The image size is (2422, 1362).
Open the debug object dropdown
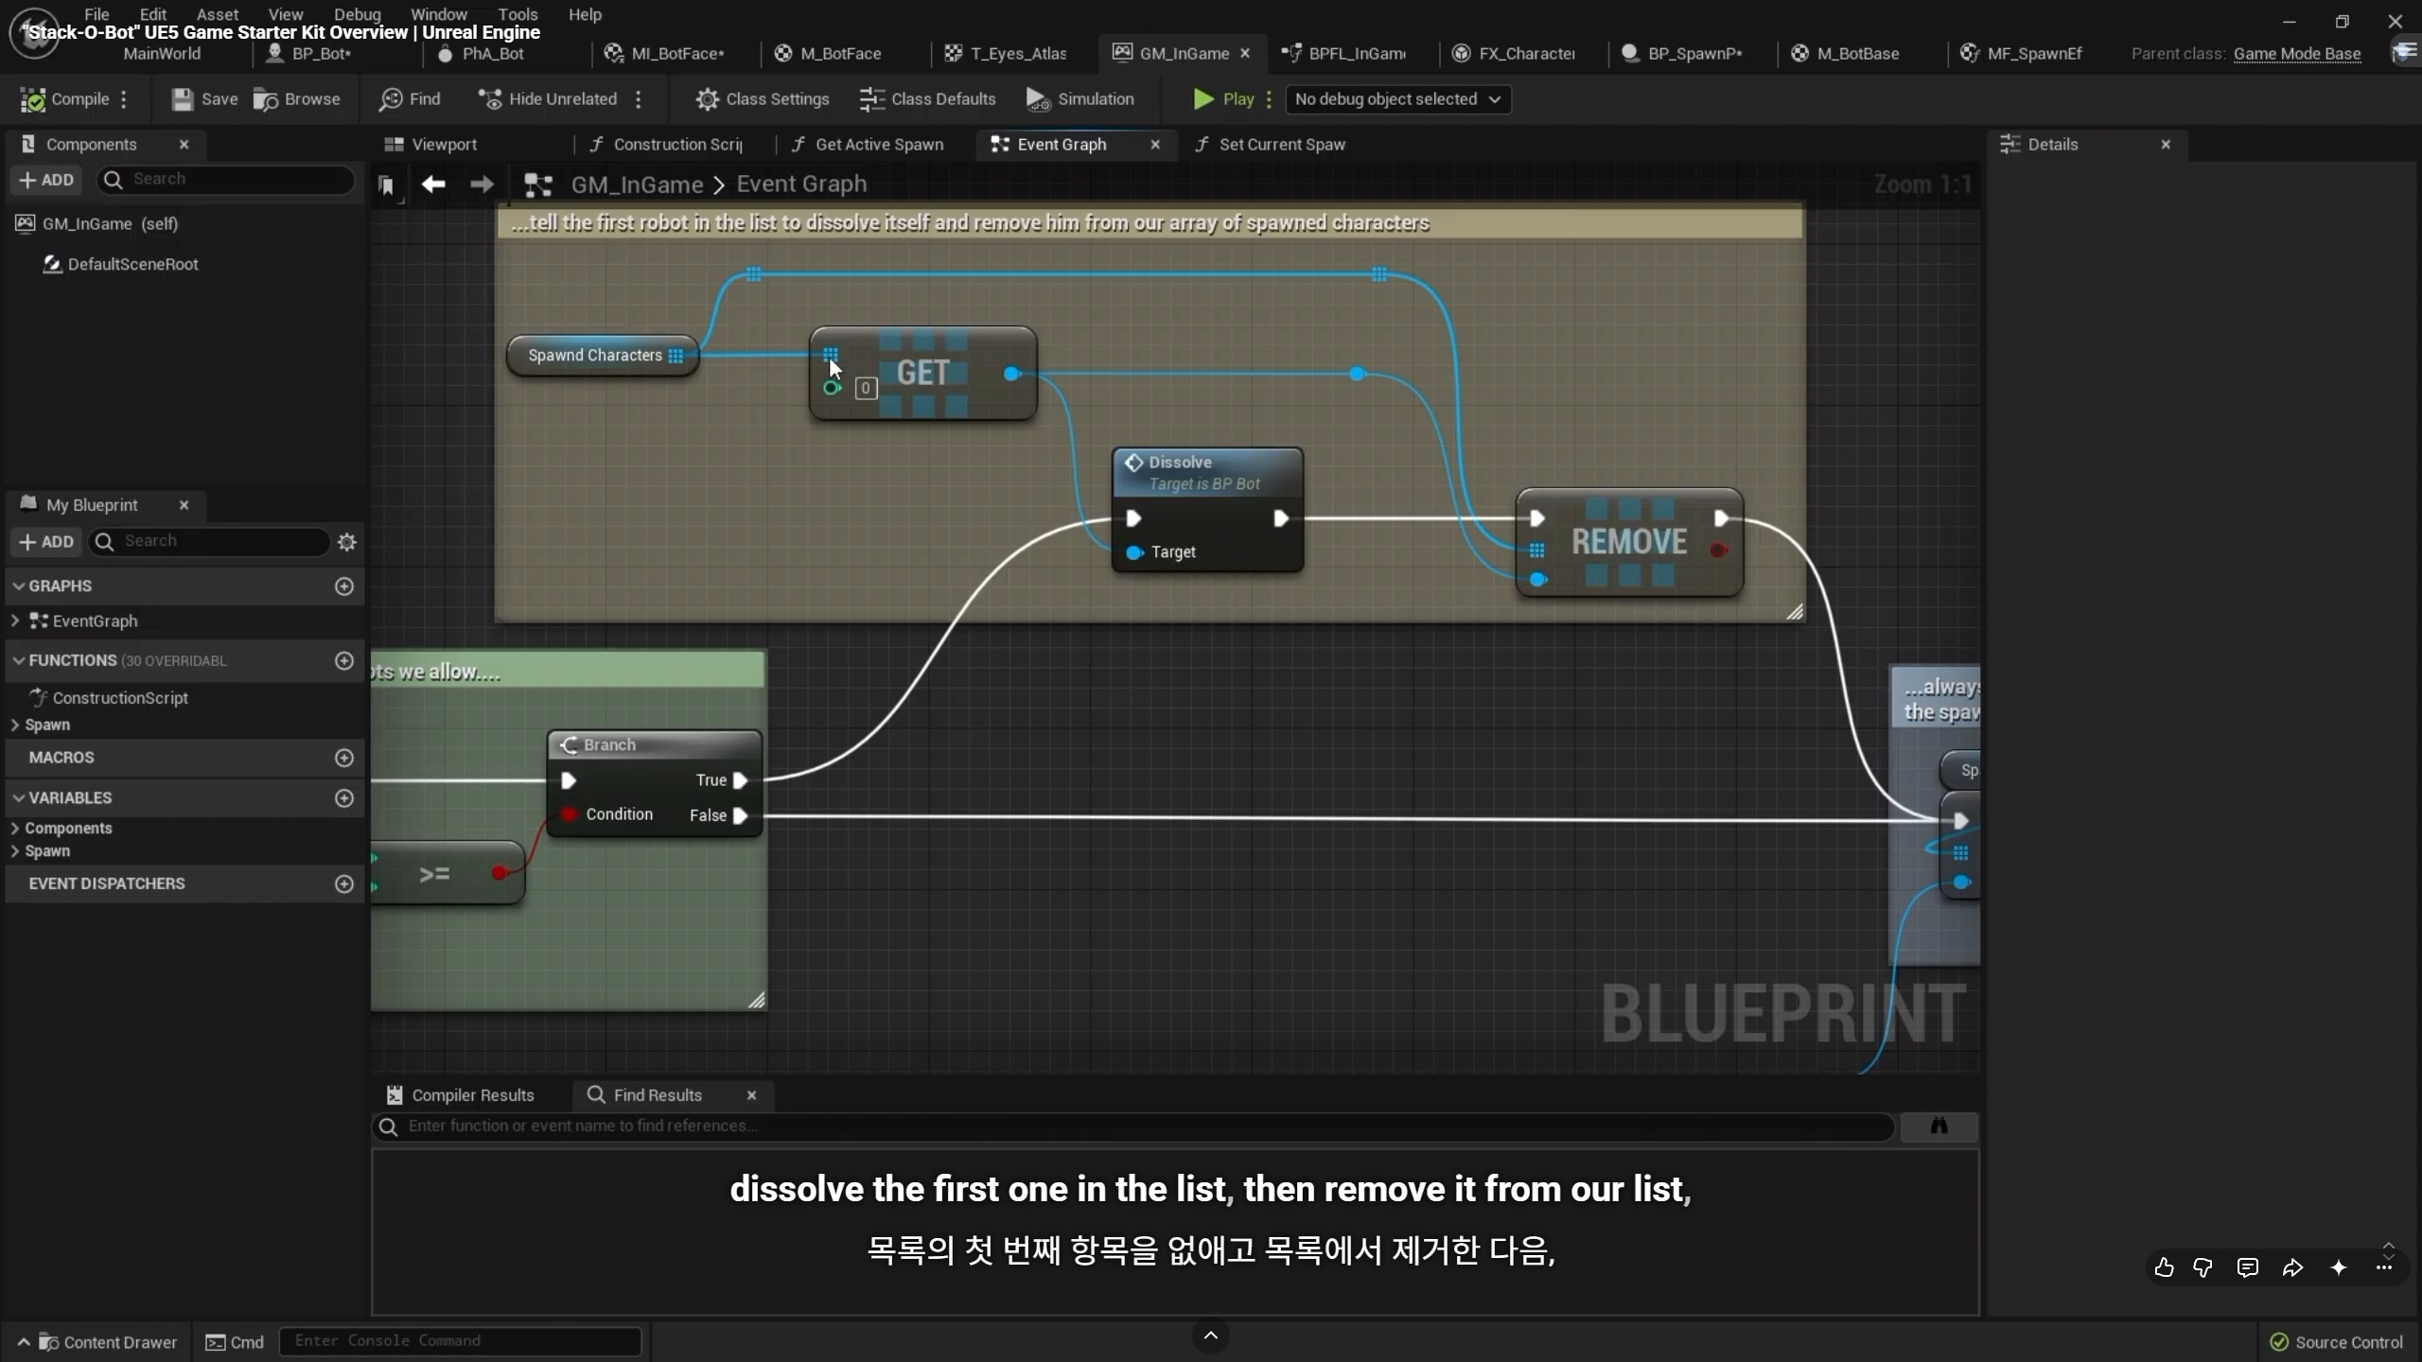point(1397,99)
